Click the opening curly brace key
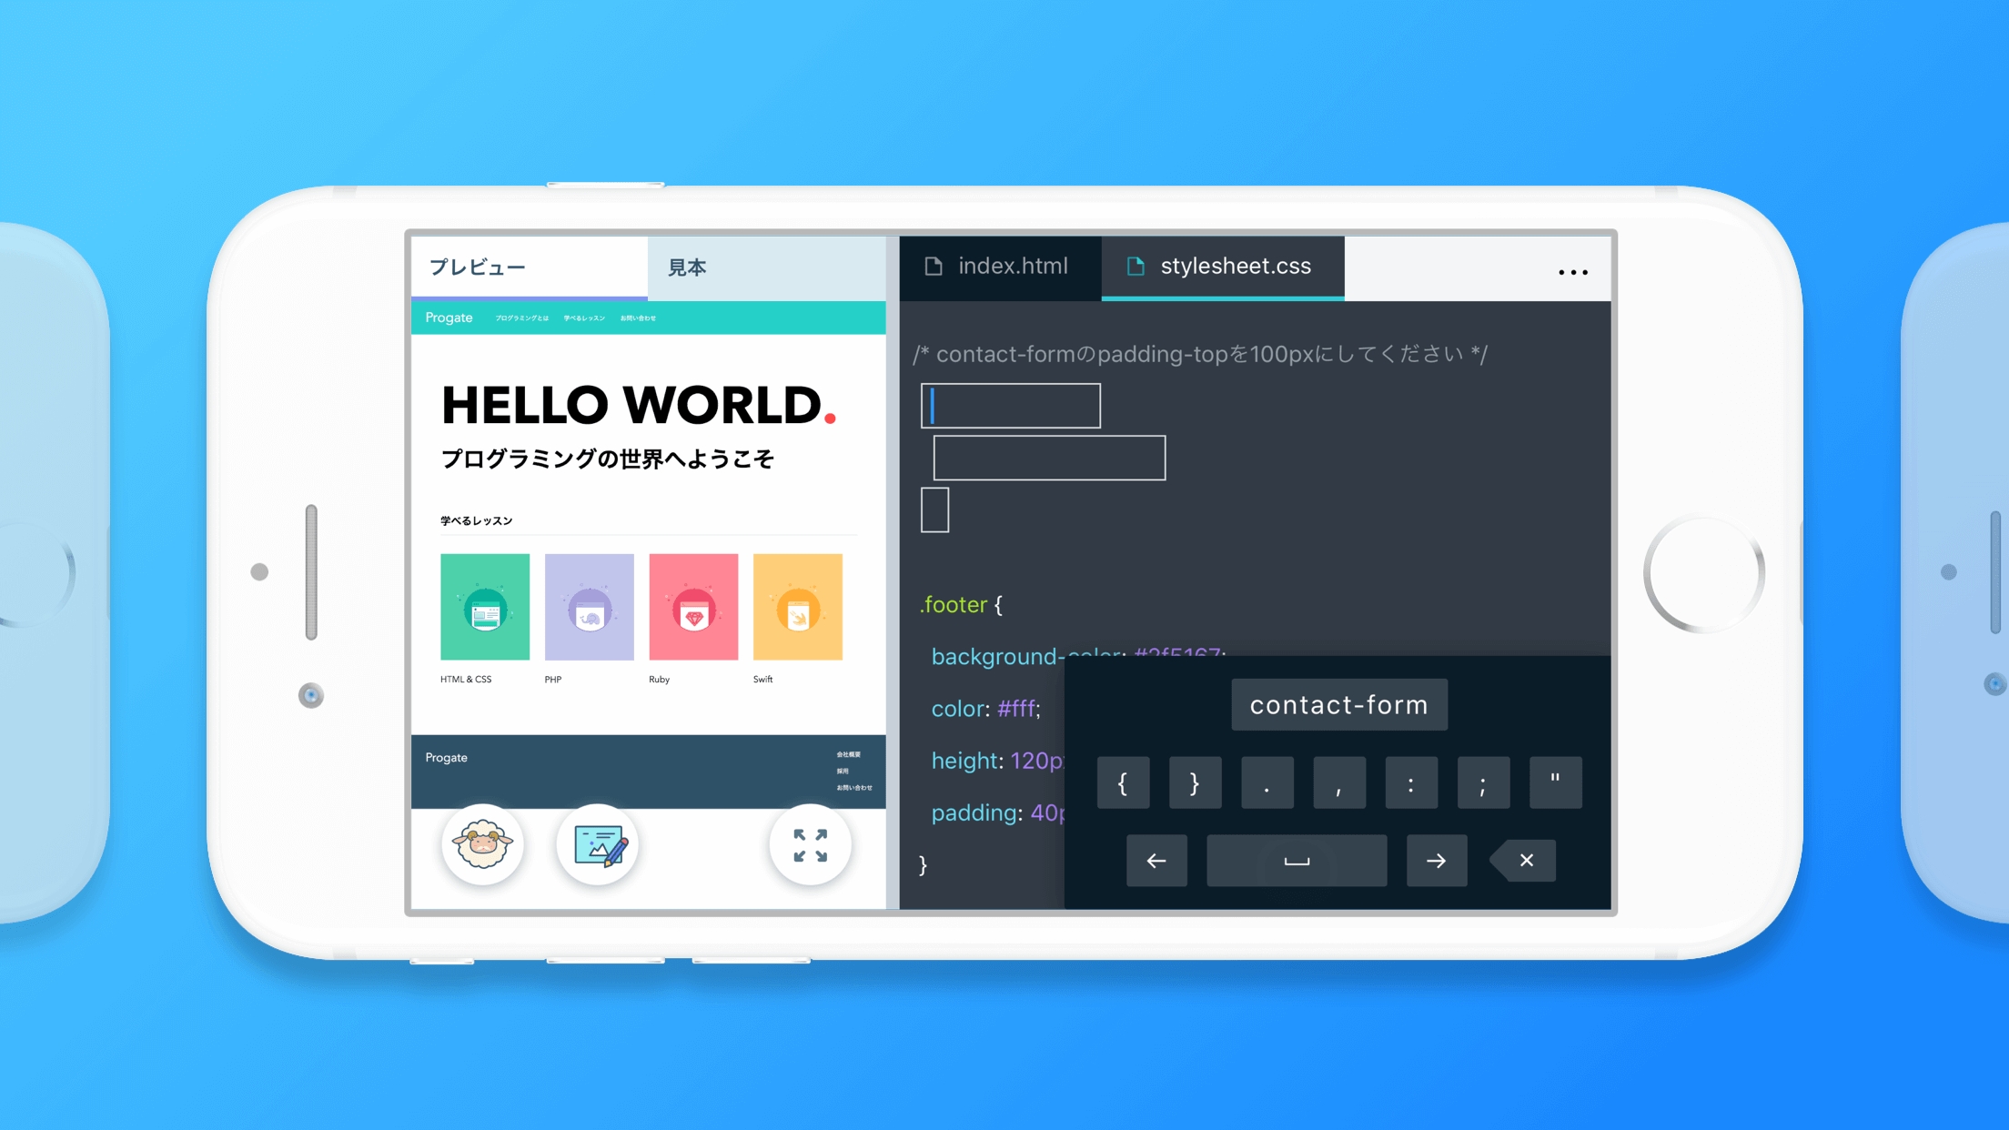Screen dimensions: 2009x1130 1125,782
